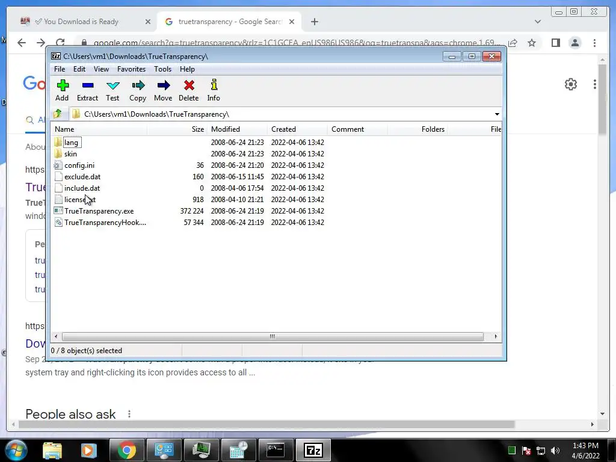Reload the Chrome page
Screen dimensions: 616x462
60,43
